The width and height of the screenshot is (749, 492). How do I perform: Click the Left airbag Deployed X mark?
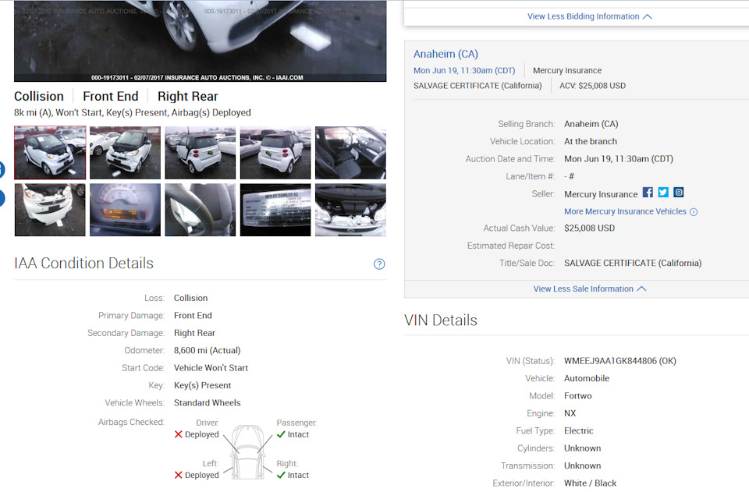tap(178, 475)
